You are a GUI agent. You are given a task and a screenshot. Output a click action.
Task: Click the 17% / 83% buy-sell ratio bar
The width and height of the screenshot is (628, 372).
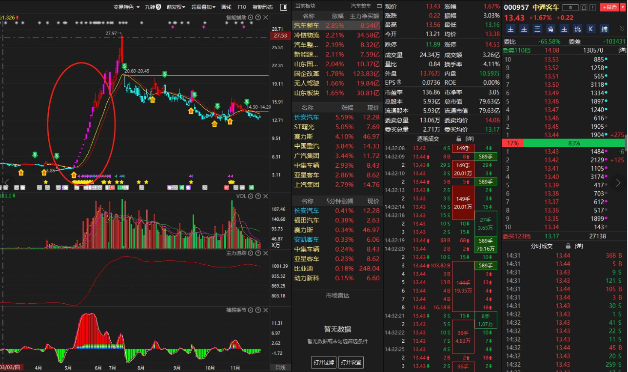tap(563, 143)
